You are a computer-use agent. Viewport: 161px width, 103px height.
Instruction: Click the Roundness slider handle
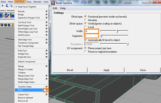pos(127,44)
